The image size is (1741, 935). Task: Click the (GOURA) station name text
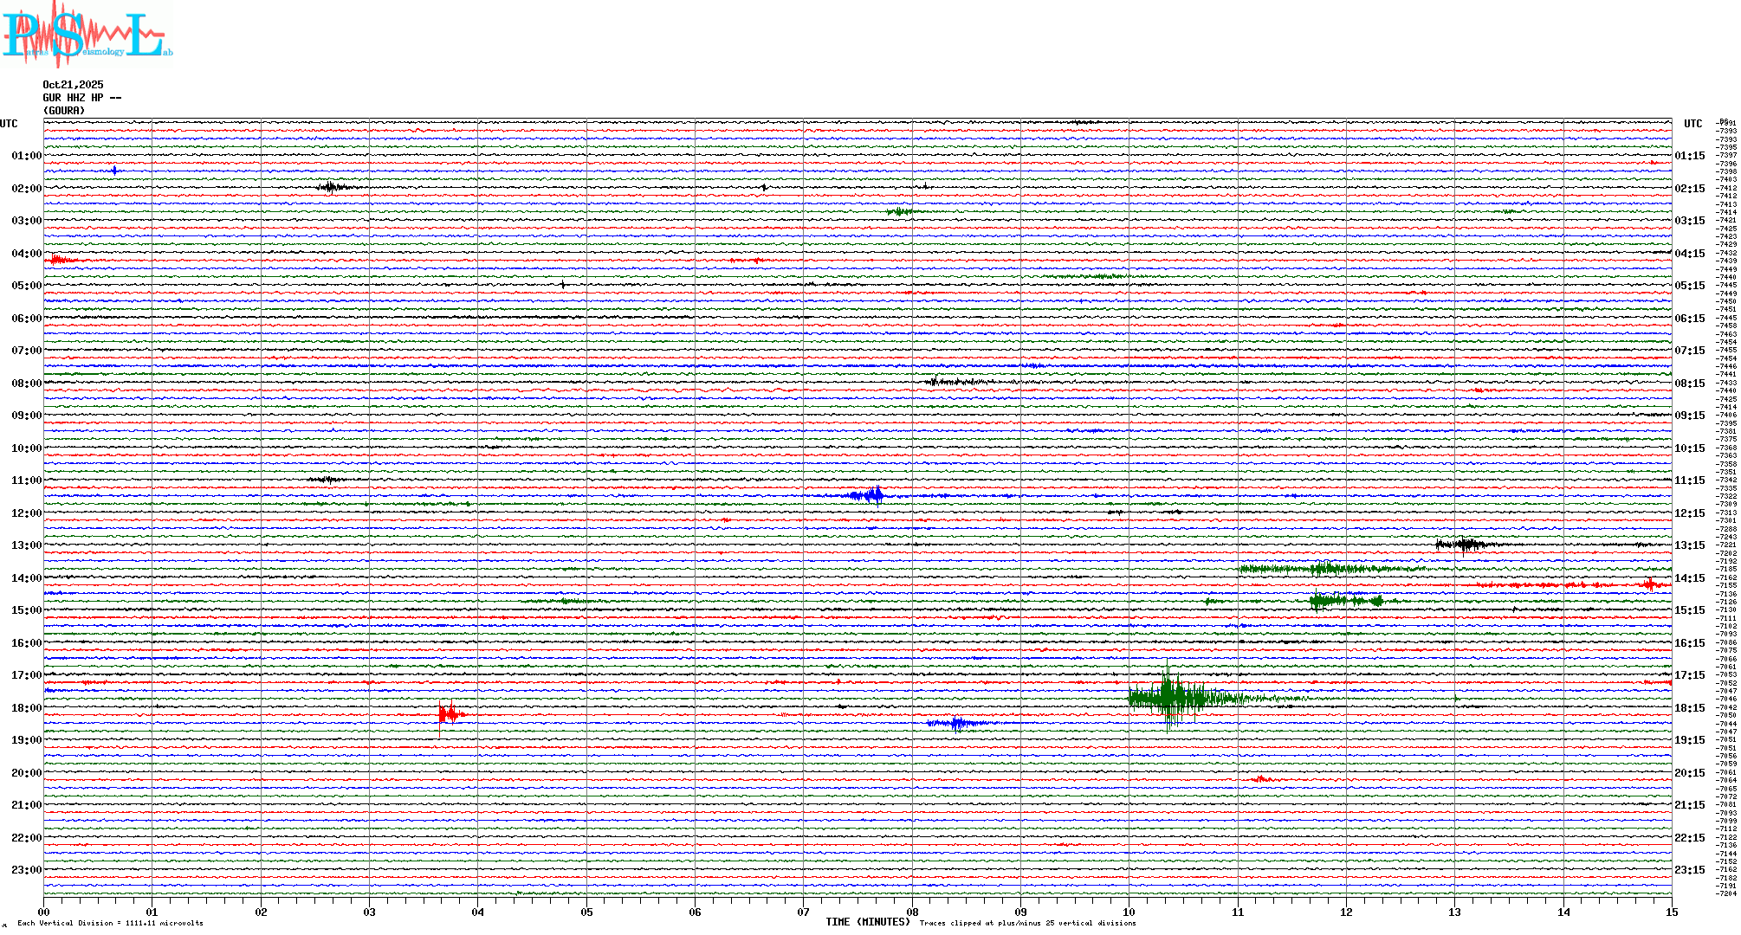(x=64, y=111)
